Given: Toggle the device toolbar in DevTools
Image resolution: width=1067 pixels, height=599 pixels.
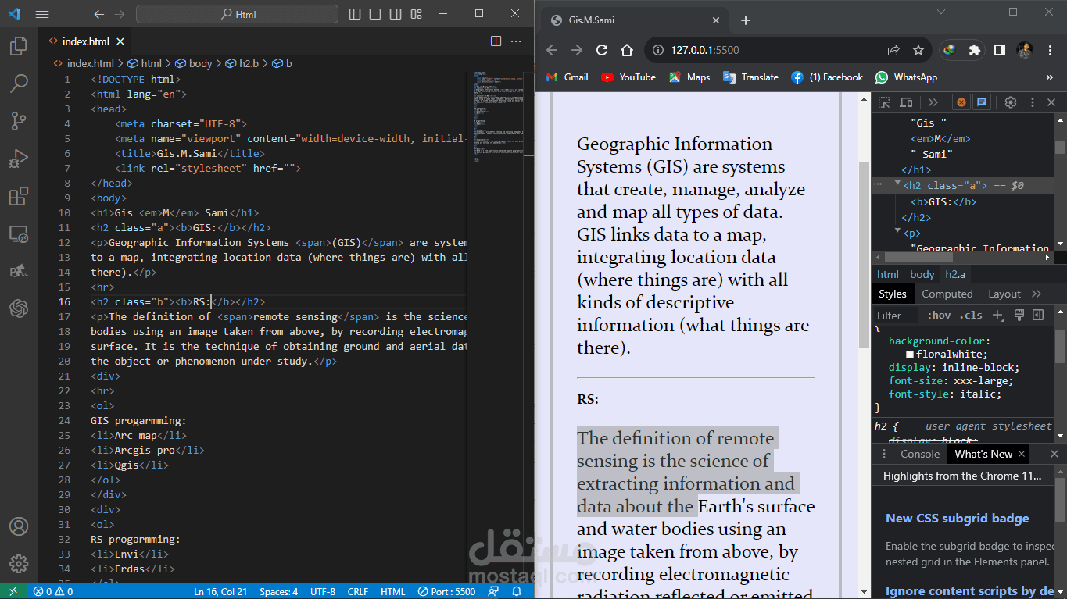Looking at the screenshot, I should 906,102.
